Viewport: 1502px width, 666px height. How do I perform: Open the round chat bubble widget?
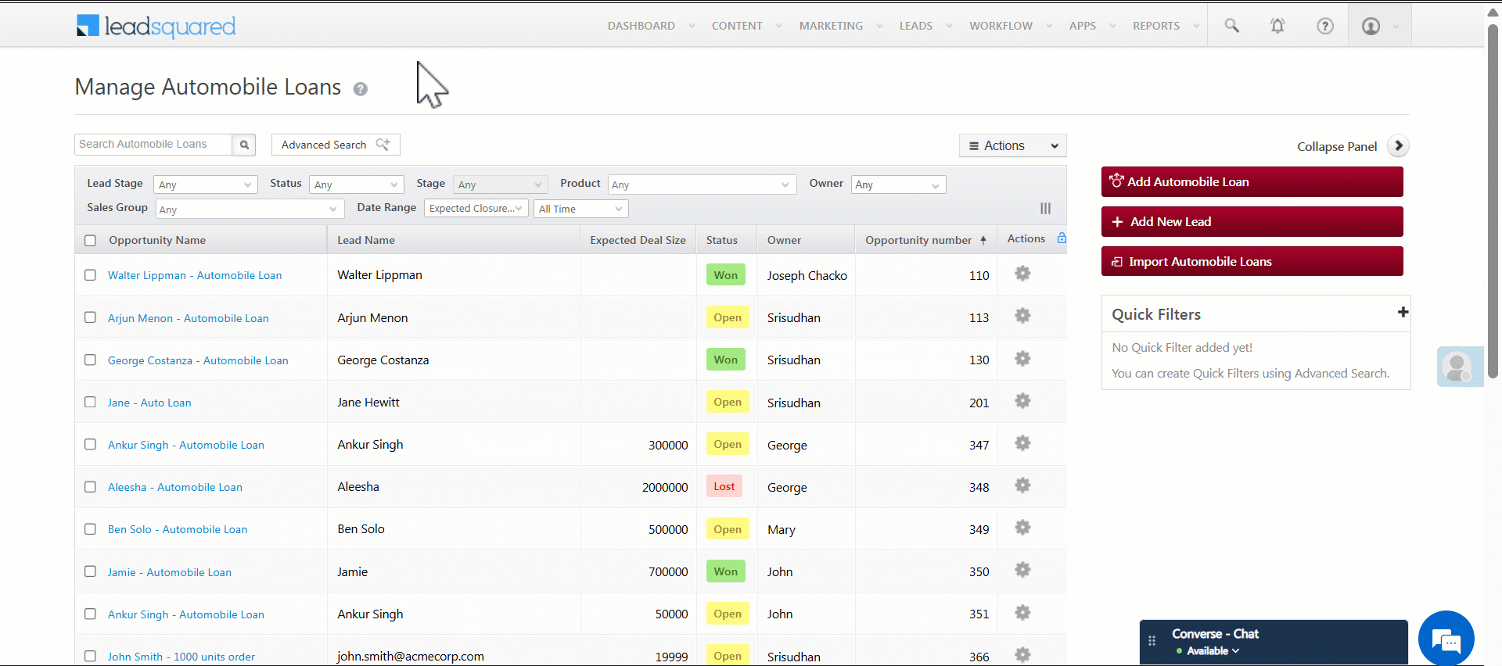point(1446,639)
